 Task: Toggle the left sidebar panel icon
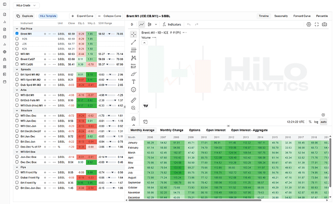pos(5,4)
